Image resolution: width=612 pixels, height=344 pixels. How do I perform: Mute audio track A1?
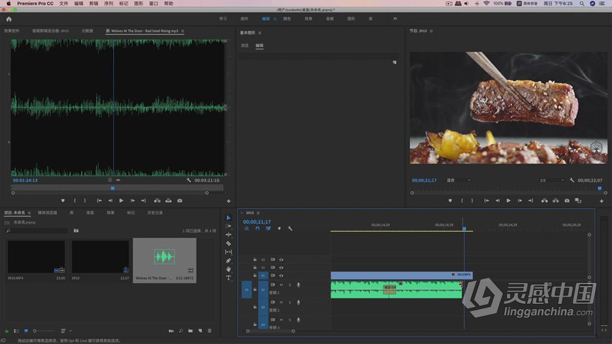click(281, 285)
